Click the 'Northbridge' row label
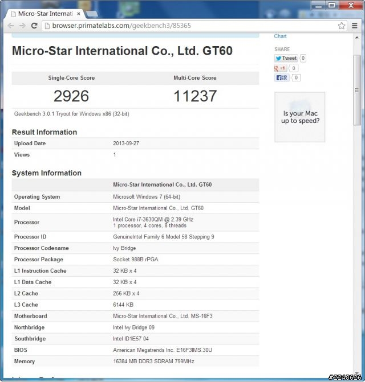365x382 pixels. 29,327
